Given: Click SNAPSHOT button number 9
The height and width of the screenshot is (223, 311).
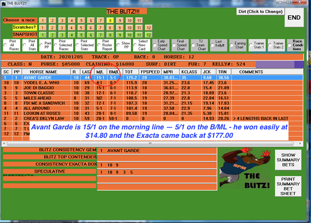Looking at the screenshot, I should (120, 35).
